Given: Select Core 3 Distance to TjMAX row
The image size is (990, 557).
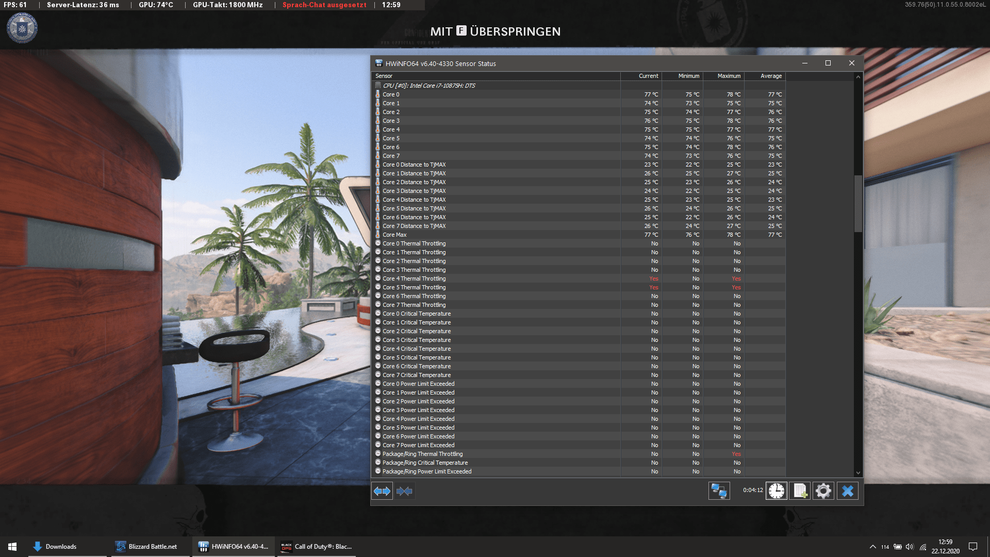Looking at the screenshot, I should point(579,191).
